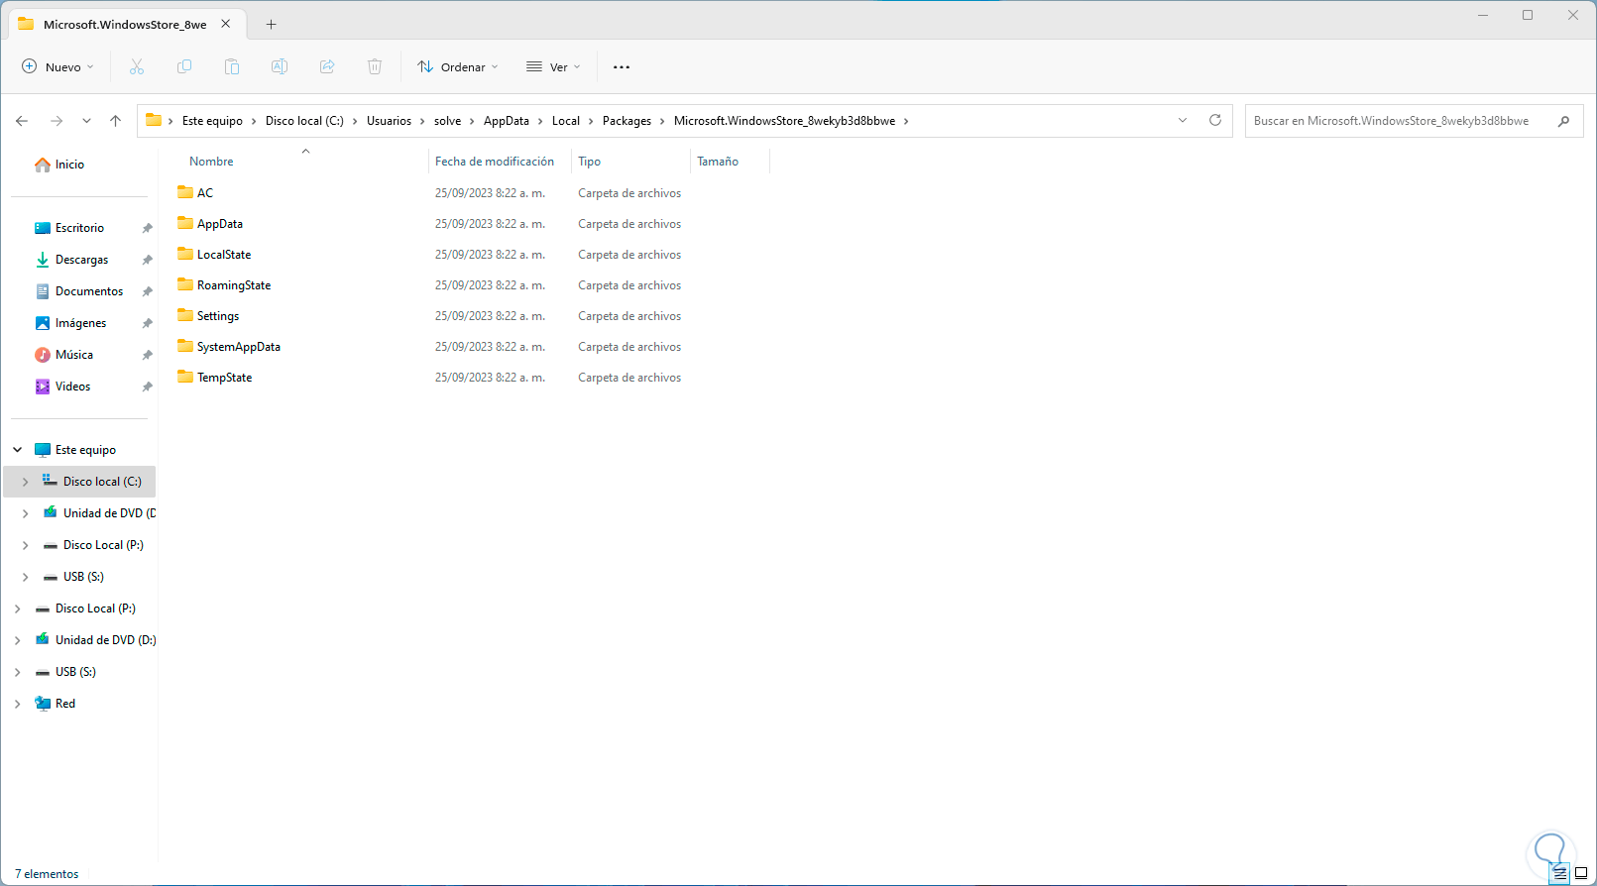Expand Unidad de DVD under Este equipo
Image resolution: width=1597 pixels, height=886 pixels.
click(26, 513)
